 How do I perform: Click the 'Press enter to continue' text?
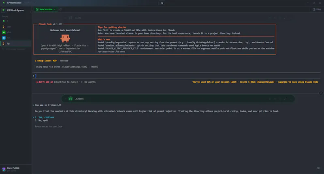pyautogui.click(x=49, y=127)
